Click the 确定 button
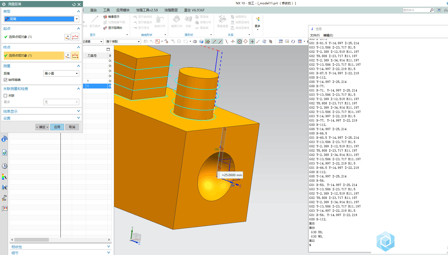 [42, 127]
